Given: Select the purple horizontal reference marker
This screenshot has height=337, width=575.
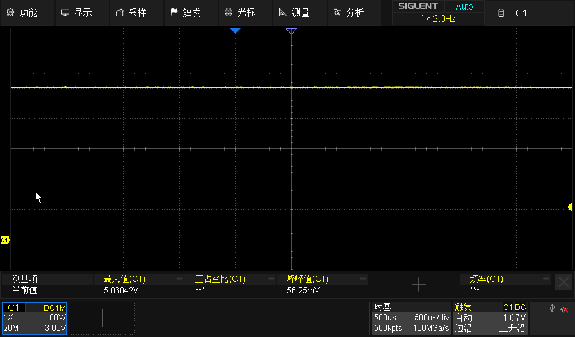Looking at the screenshot, I should [x=291, y=31].
